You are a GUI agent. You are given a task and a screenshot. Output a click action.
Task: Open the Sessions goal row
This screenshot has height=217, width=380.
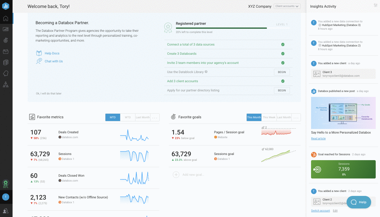tap(235, 156)
